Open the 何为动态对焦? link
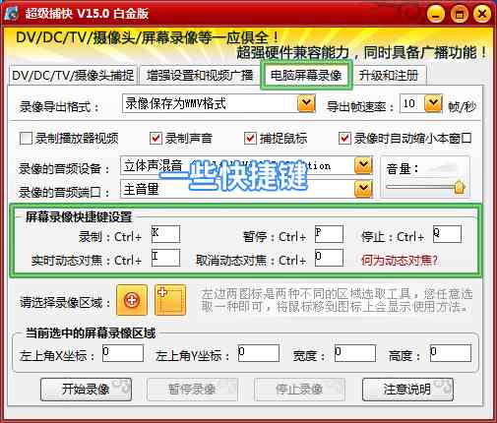The height and width of the screenshot is (423, 497). 400,261
